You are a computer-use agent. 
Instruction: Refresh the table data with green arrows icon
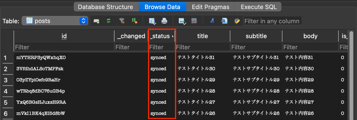109,21
